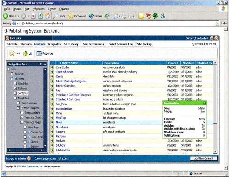Click the green clover toolbar icon

coord(155,16)
